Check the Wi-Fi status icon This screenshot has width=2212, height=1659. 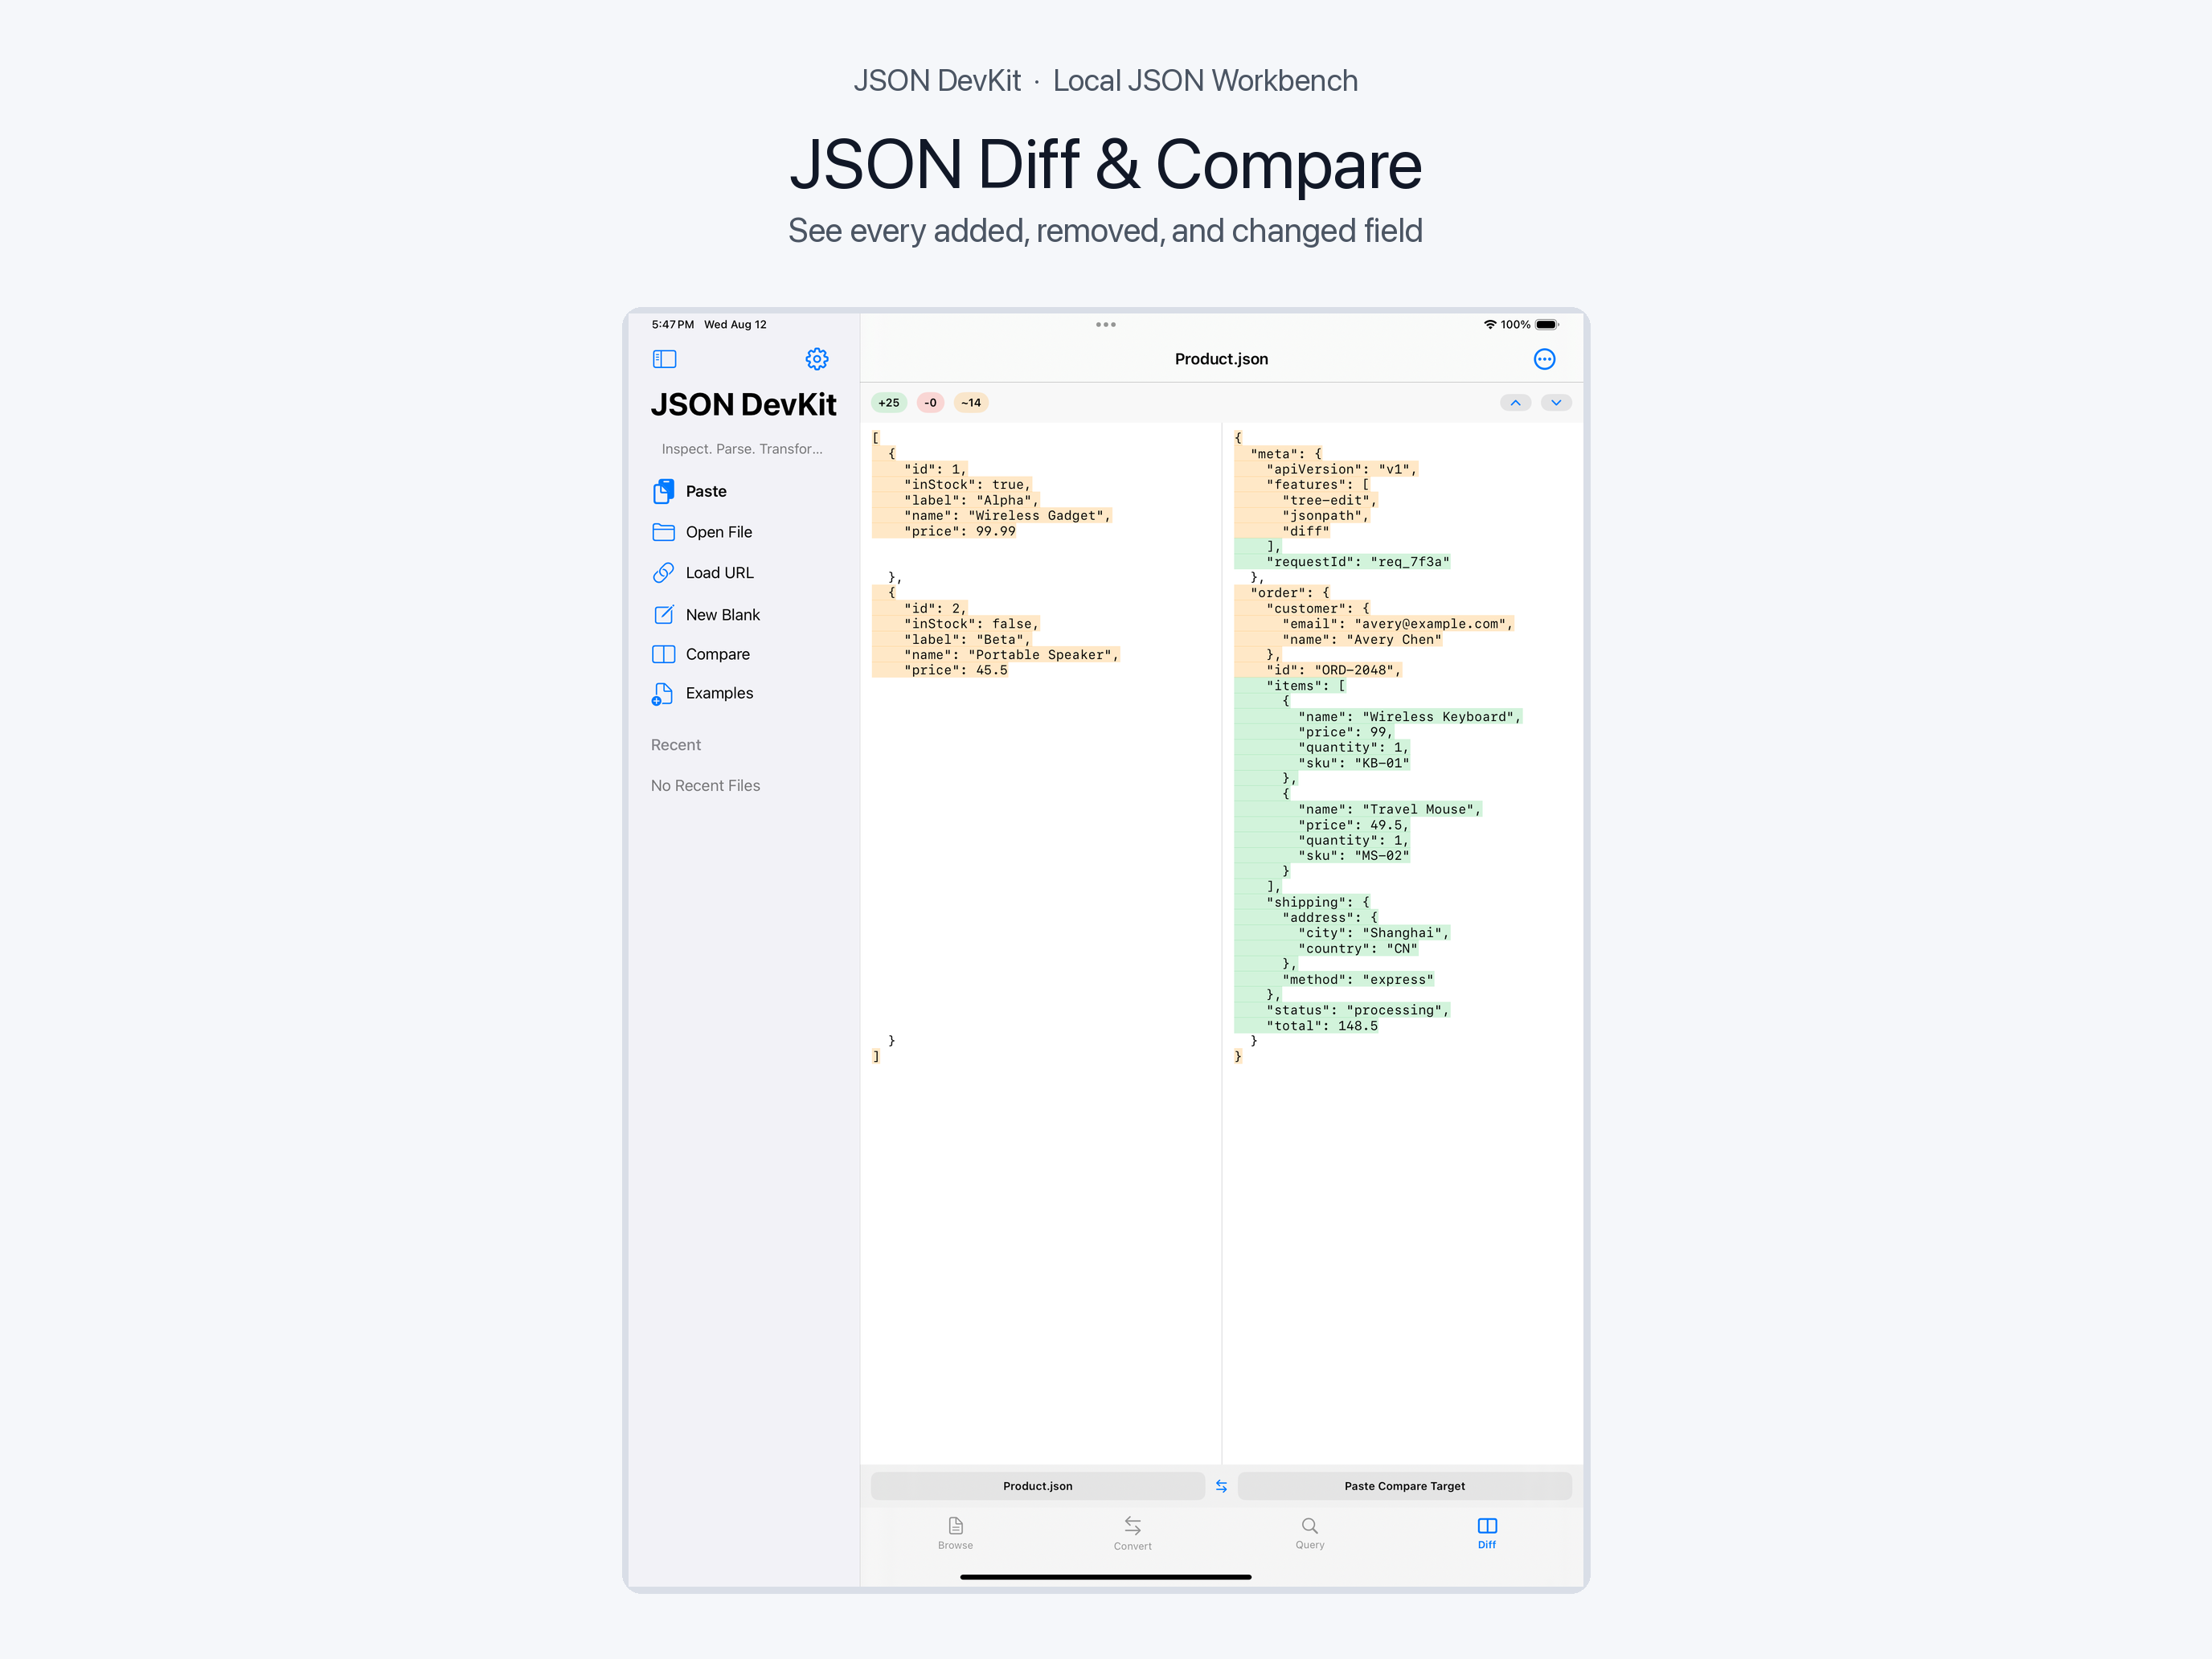point(1489,324)
